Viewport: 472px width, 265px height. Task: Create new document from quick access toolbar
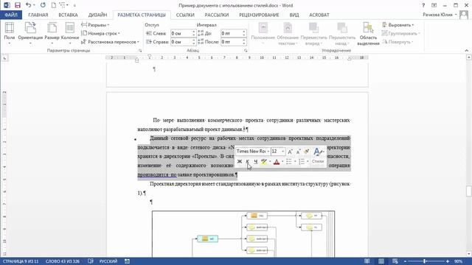[x=53, y=5]
